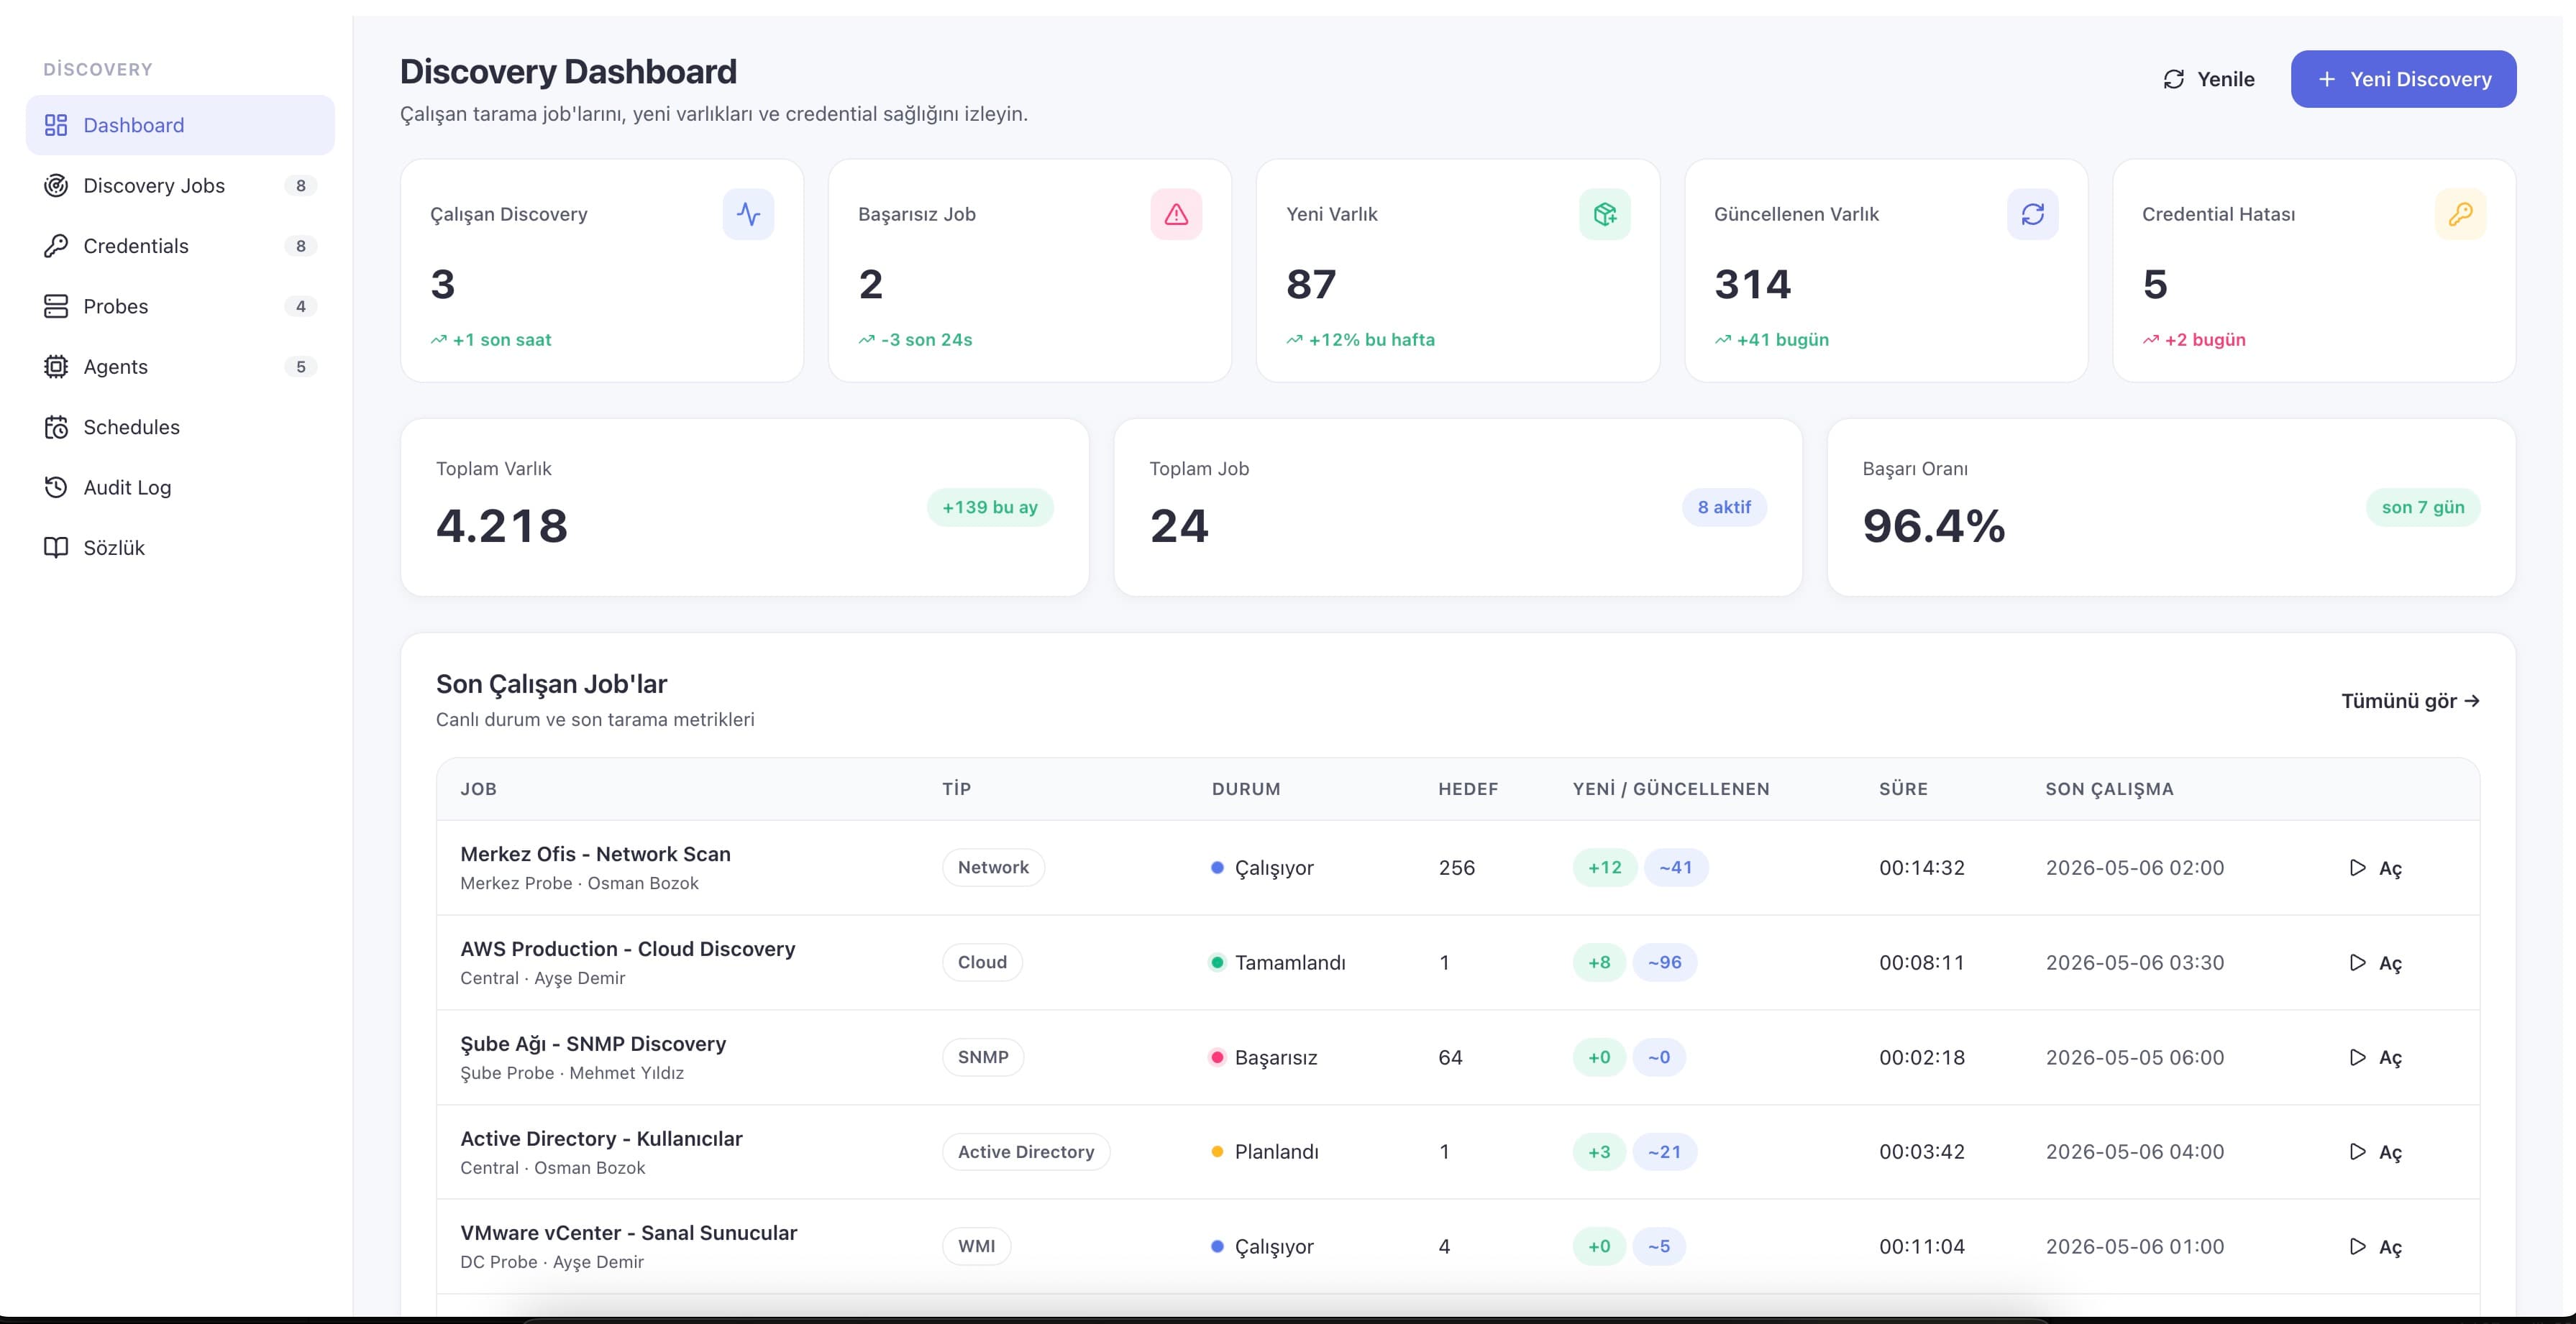The width and height of the screenshot is (2576, 1324).
Task: Start a new discovery with Yeni Discovery
Action: pos(2403,79)
